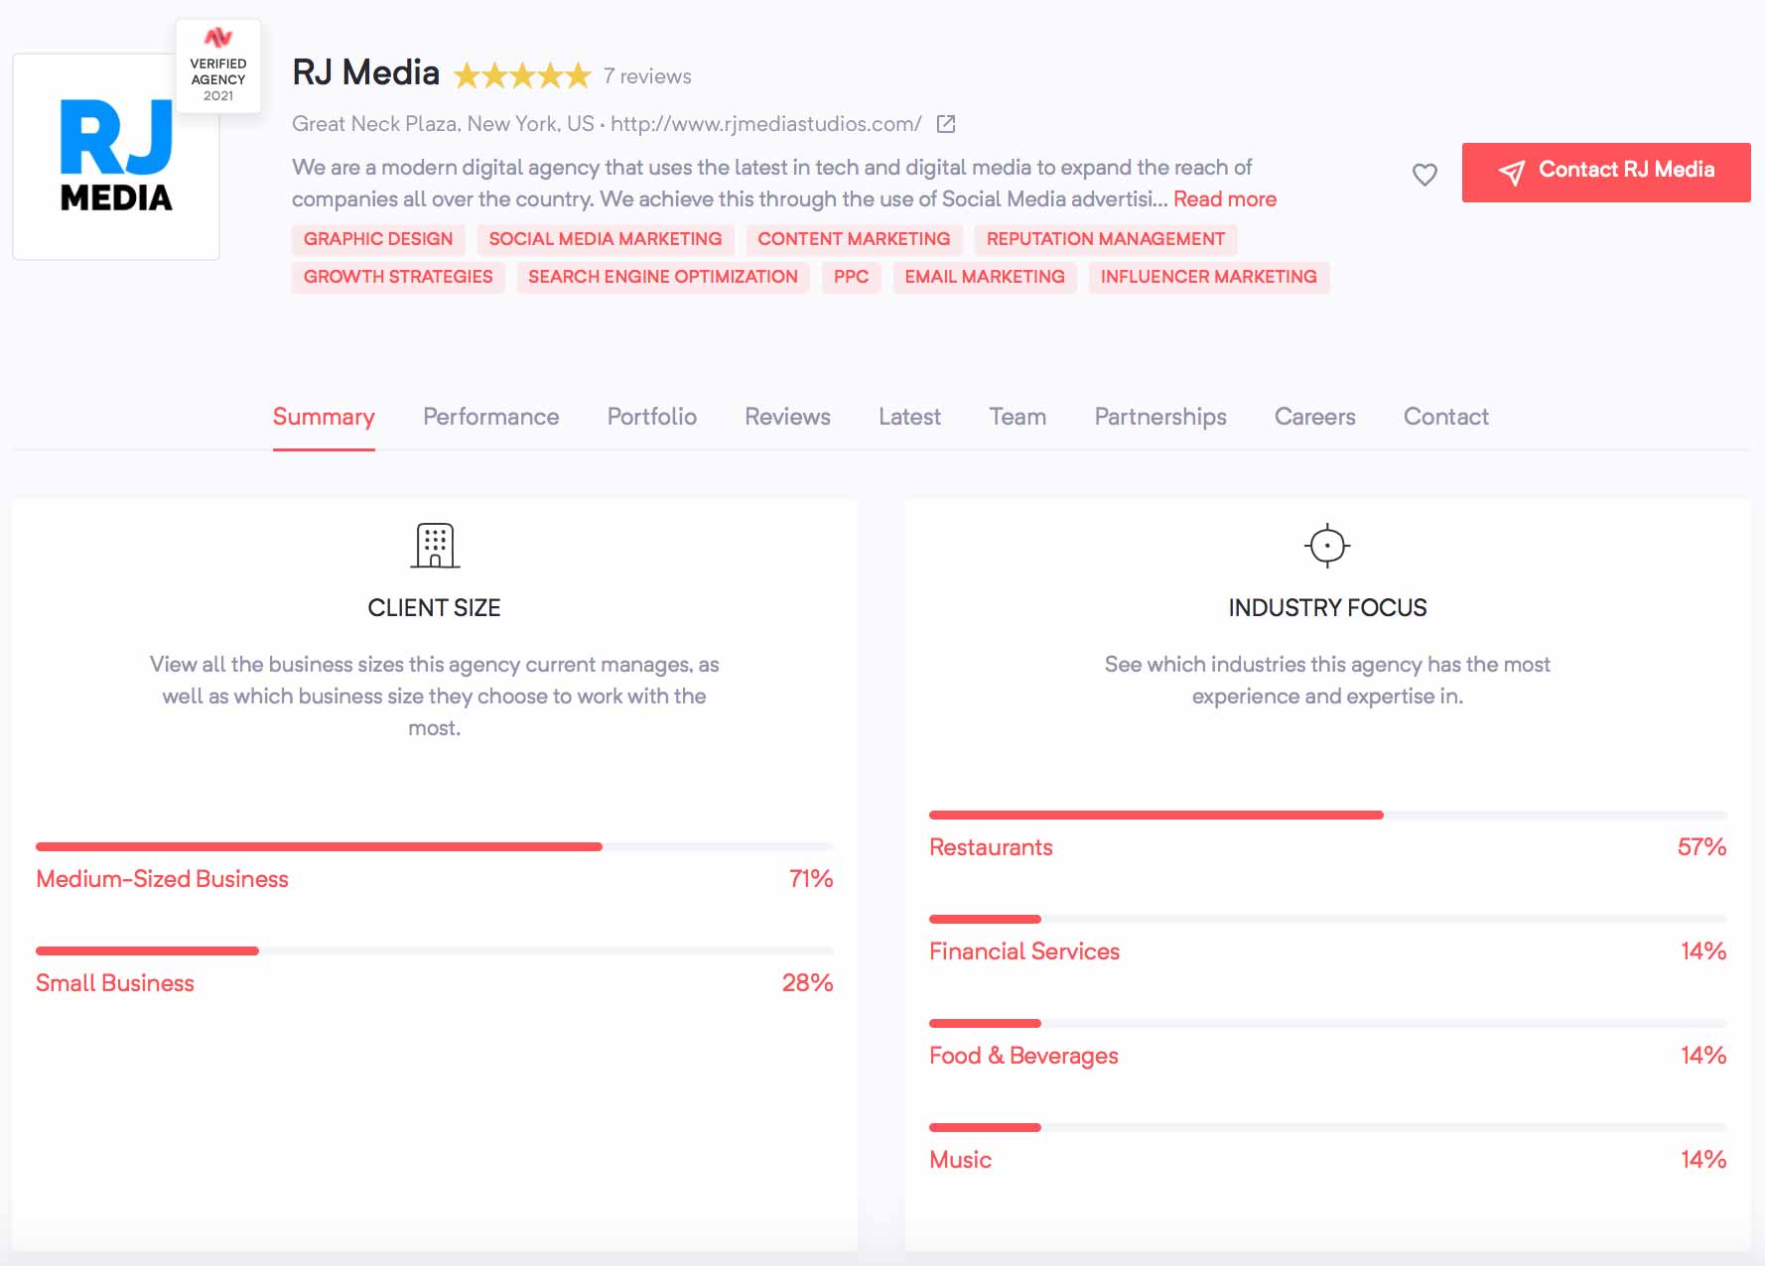Click the heart favorite icon
This screenshot has height=1266, width=1765.
(x=1425, y=175)
